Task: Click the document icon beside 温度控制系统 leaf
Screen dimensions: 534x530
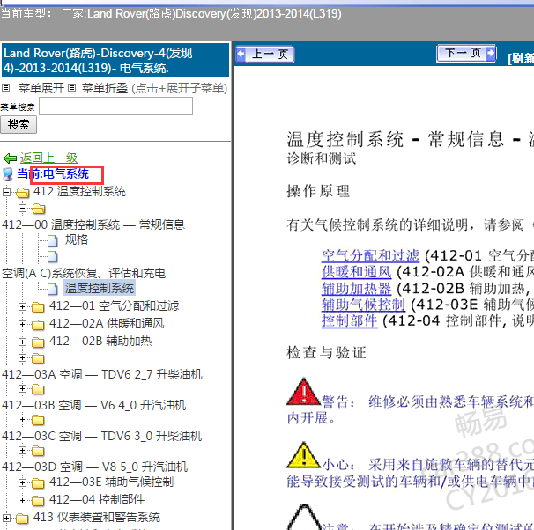Action: click(x=53, y=289)
